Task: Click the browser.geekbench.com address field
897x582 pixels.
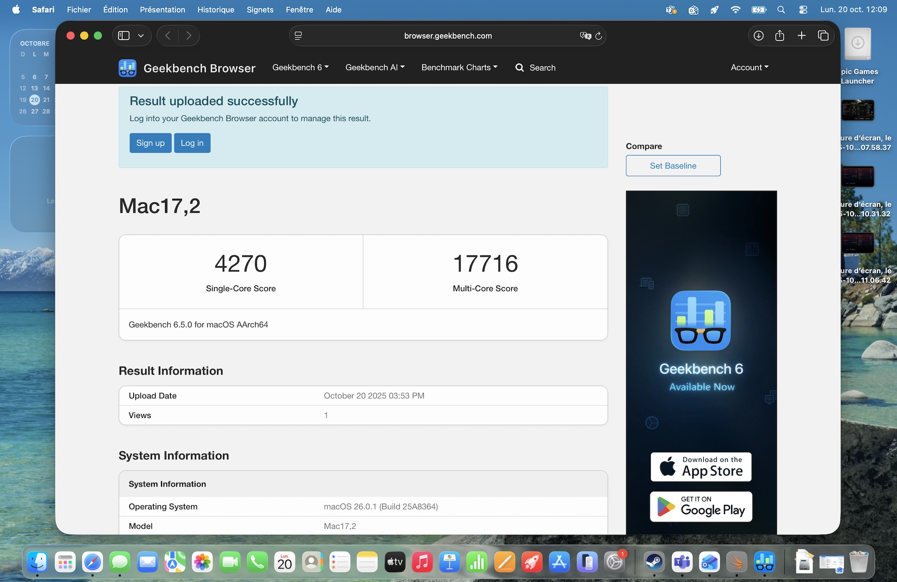Action: (447, 36)
